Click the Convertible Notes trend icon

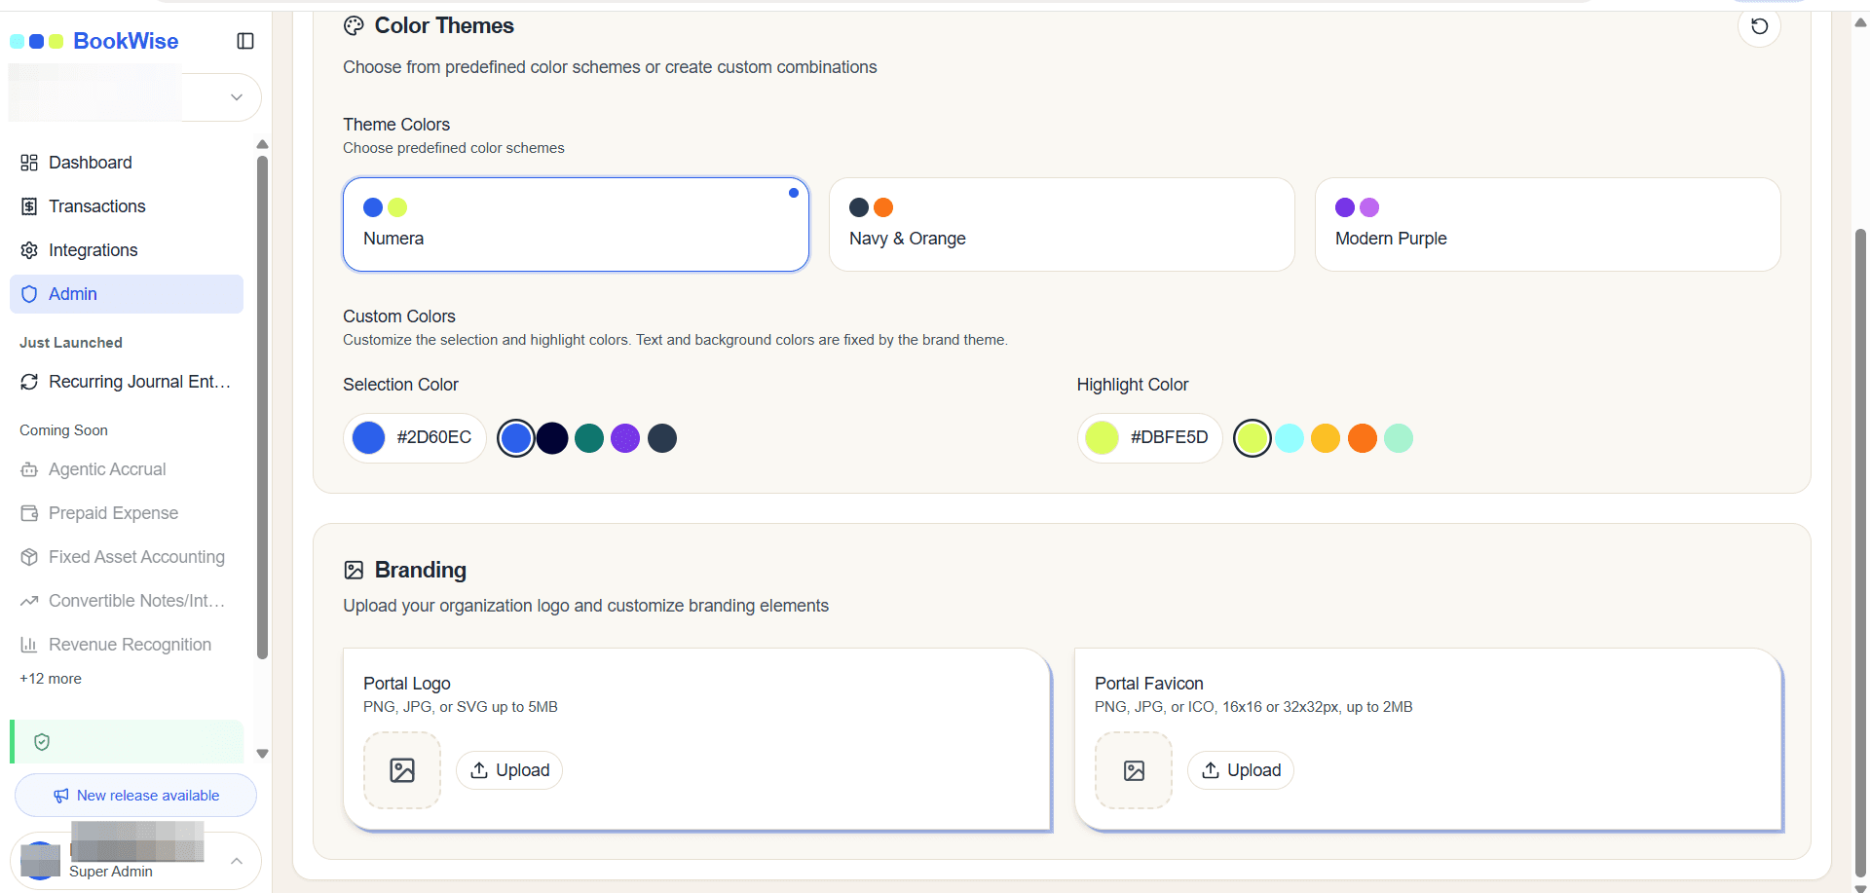pos(29,601)
